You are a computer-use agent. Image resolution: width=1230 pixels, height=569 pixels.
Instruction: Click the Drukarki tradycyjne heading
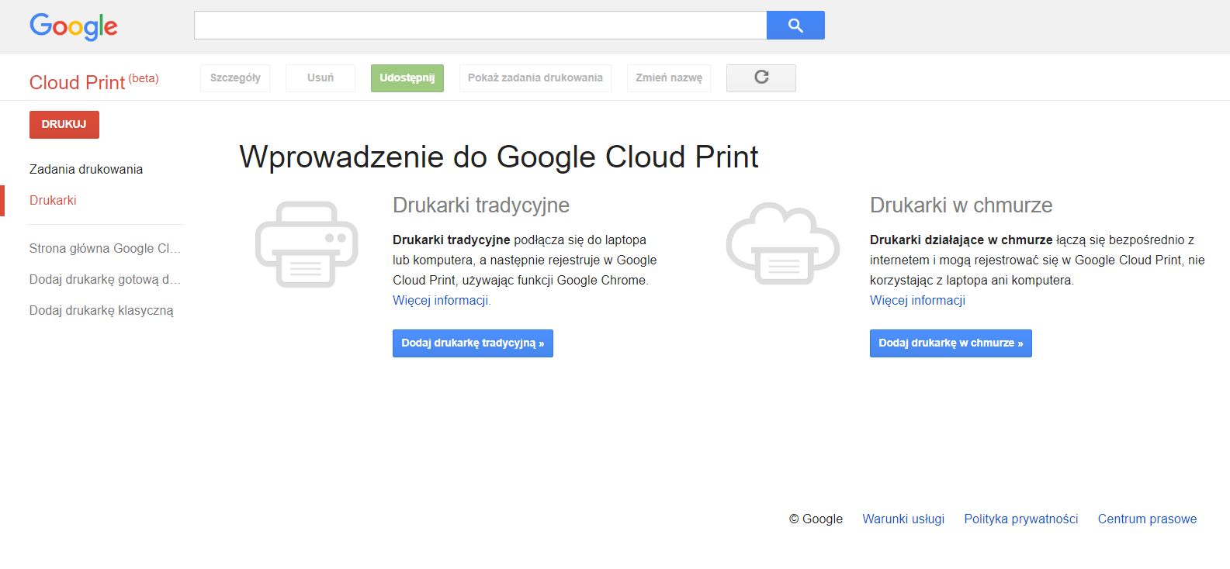481,205
